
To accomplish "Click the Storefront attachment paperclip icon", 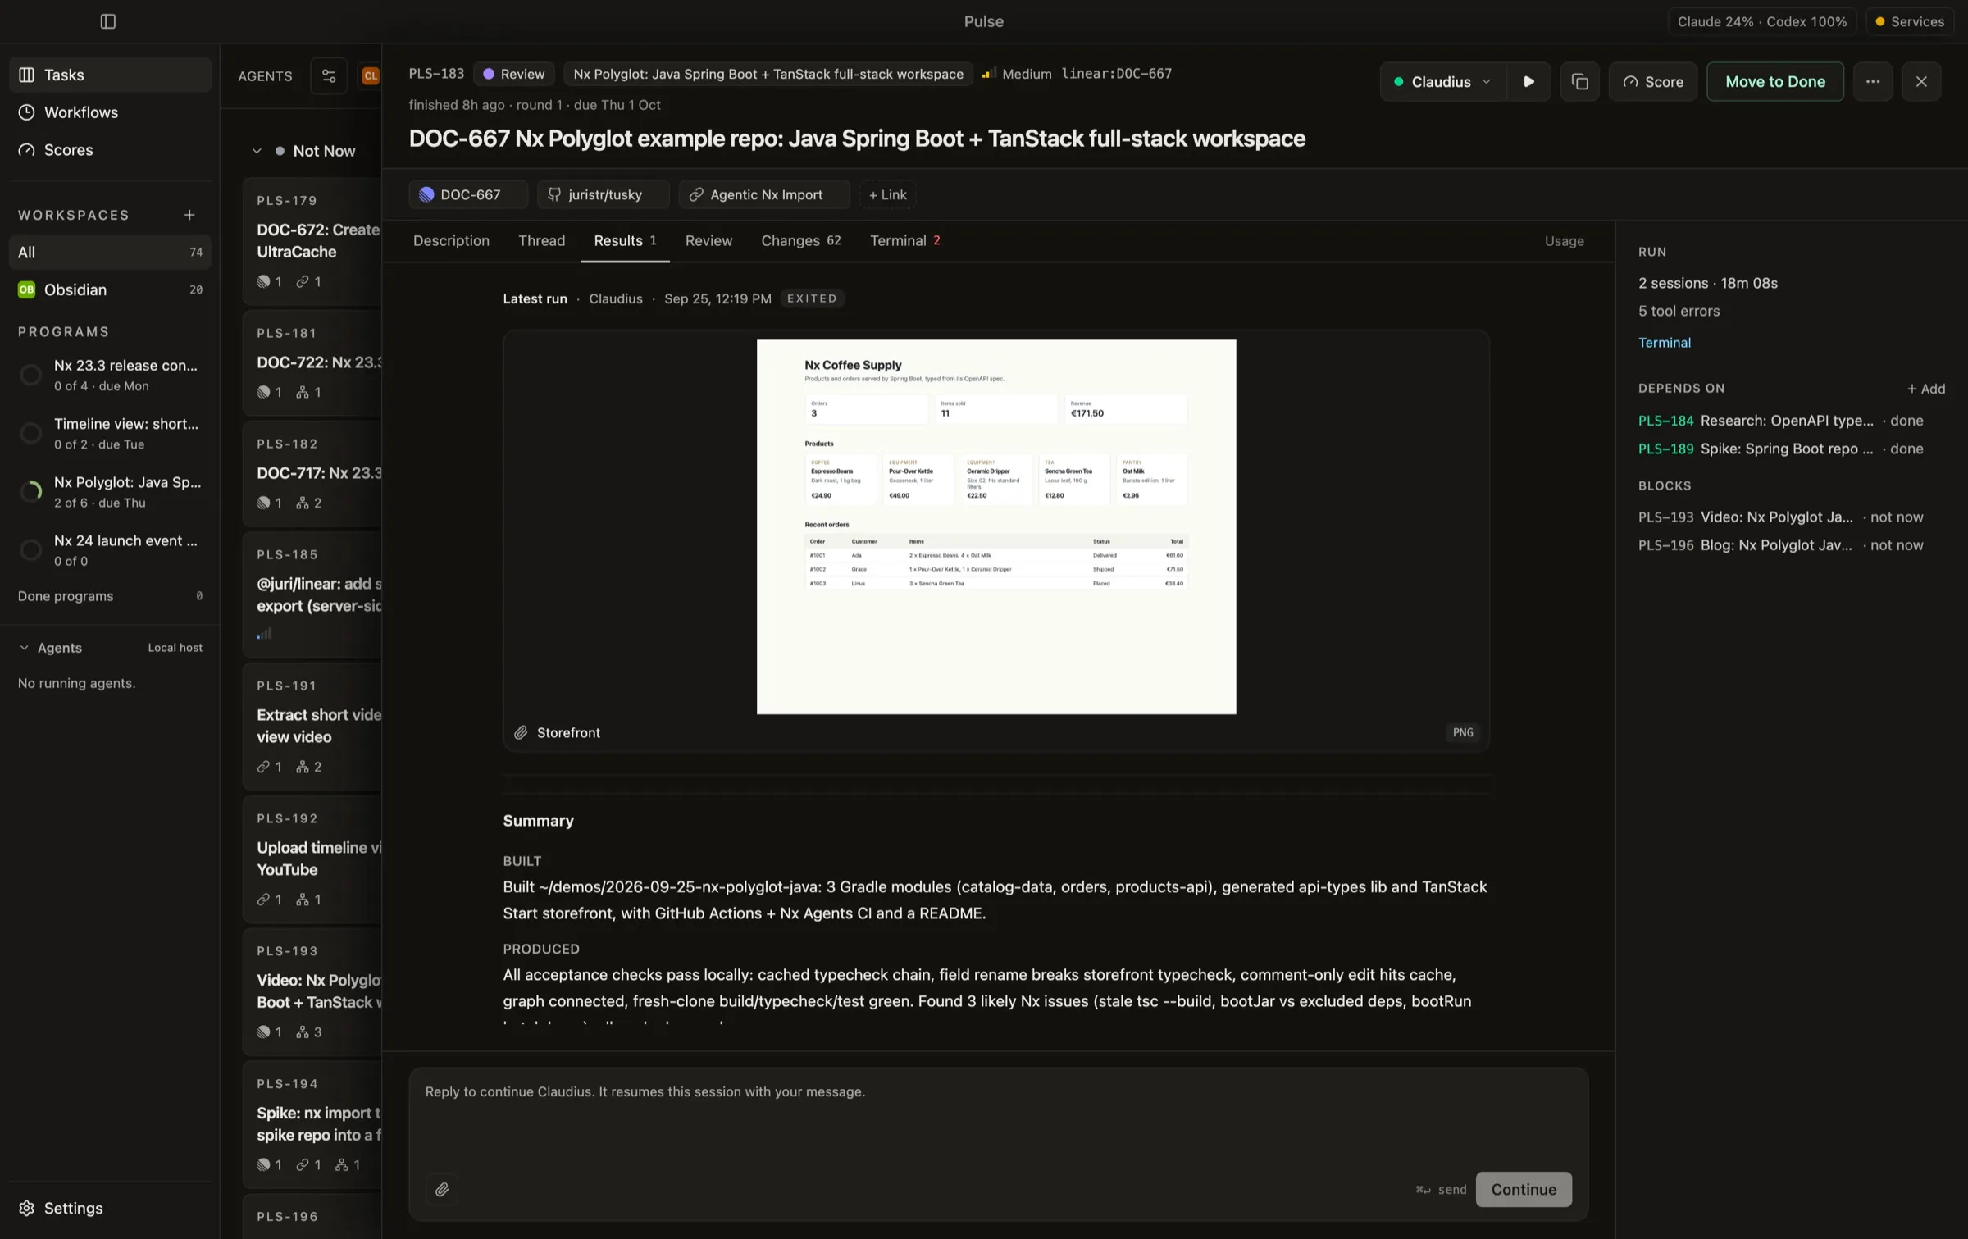I will [520, 732].
